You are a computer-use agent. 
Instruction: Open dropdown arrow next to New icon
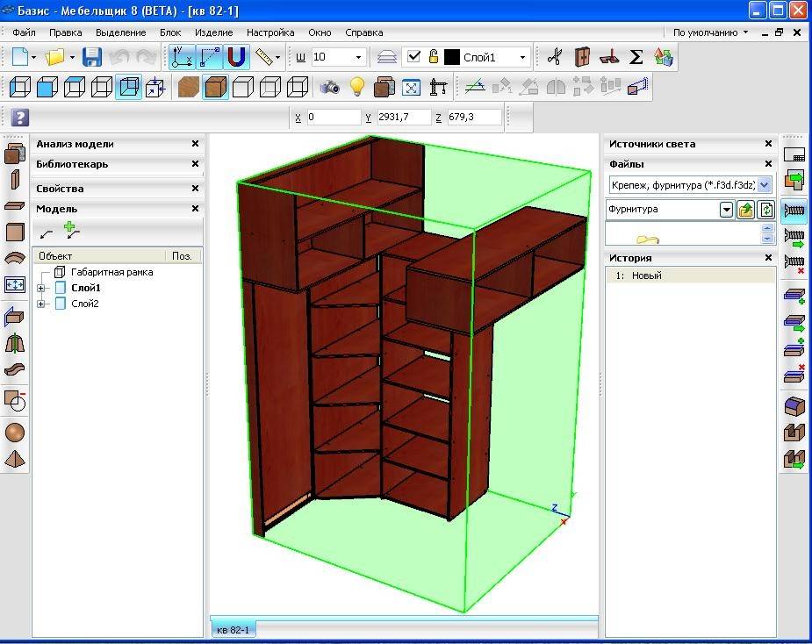(33, 57)
